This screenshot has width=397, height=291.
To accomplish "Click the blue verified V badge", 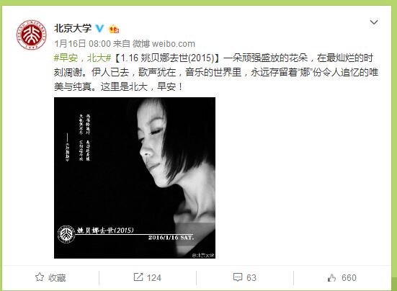I will (99, 29).
